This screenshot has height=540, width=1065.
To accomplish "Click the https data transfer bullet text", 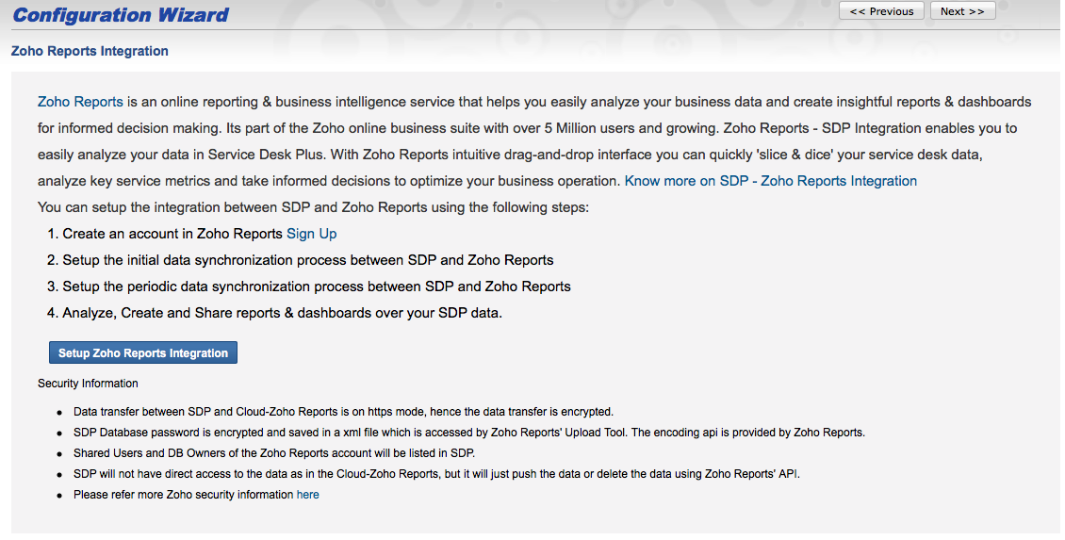I will [343, 412].
